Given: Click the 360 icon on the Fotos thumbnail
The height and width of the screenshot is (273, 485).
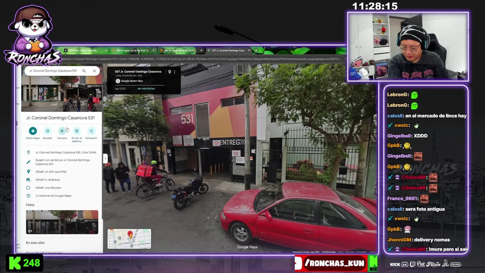Looking at the screenshot, I should tap(30, 231).
